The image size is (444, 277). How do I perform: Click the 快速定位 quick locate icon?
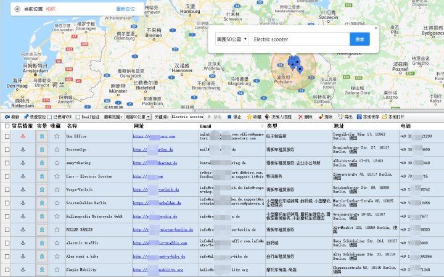coord(26,117)
